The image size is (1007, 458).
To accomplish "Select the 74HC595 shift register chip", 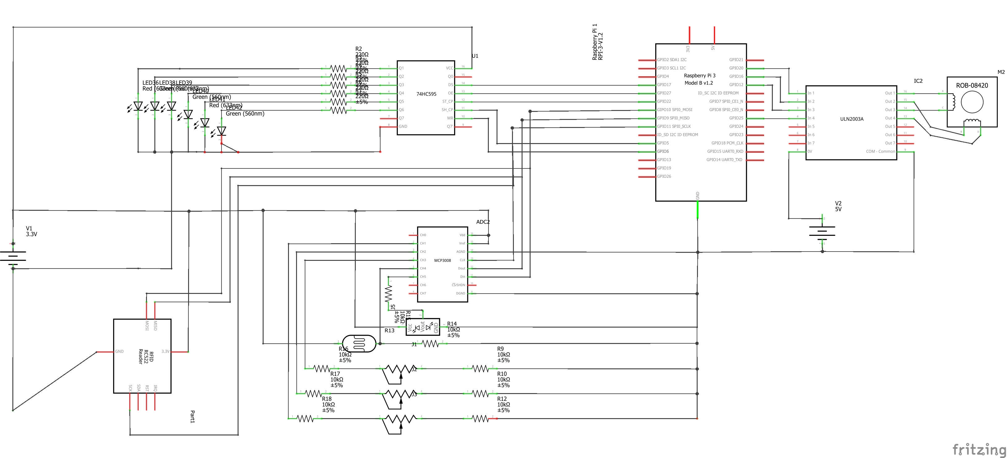I will 426,98.
